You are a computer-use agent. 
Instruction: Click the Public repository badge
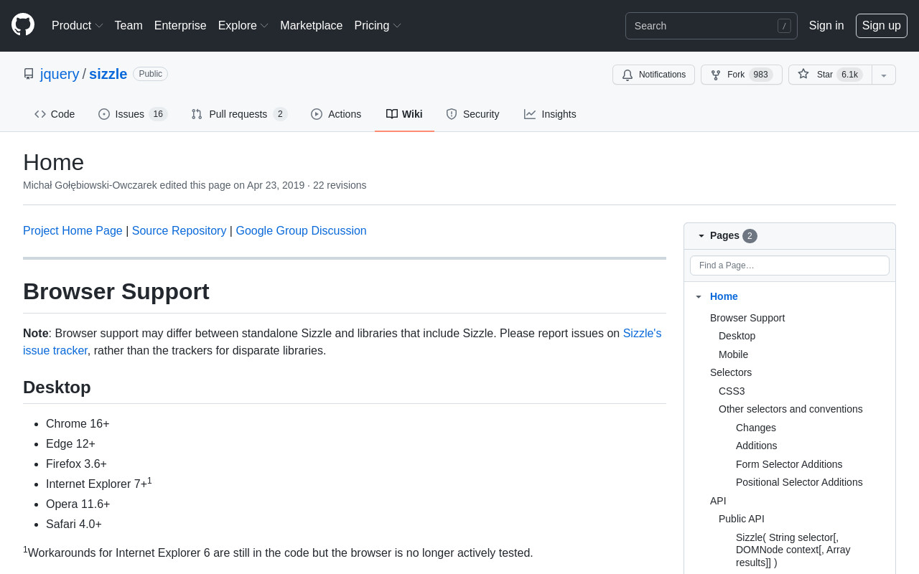coord(150,74)
